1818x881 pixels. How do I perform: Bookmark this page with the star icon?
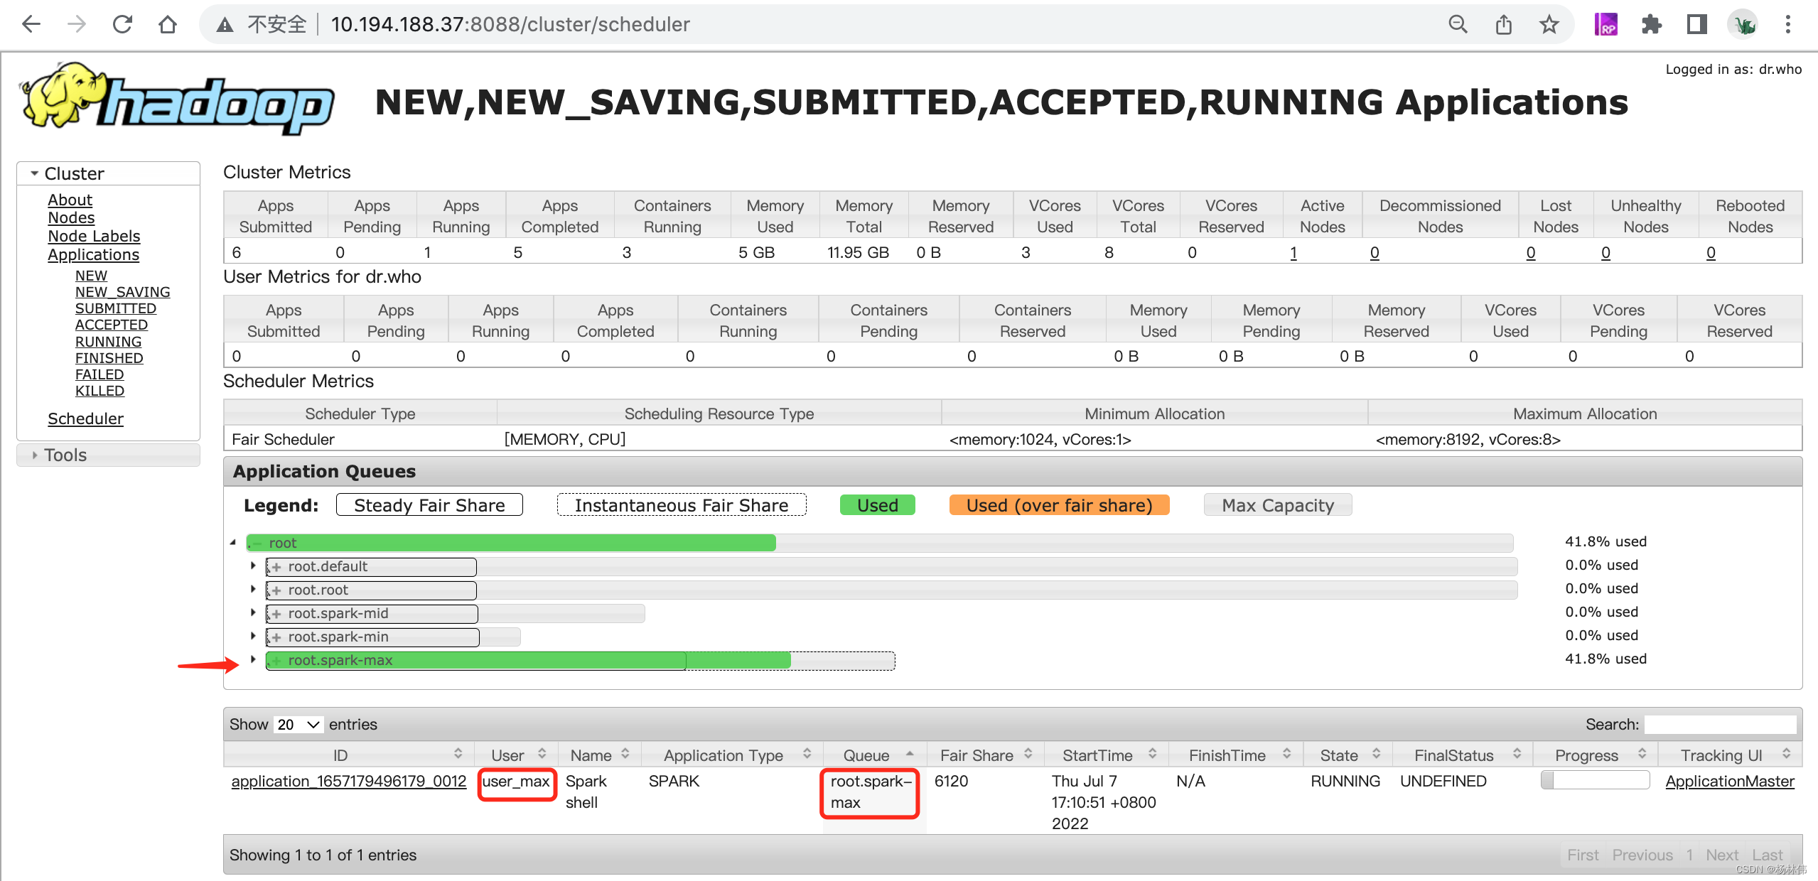tap(1549, 24)
